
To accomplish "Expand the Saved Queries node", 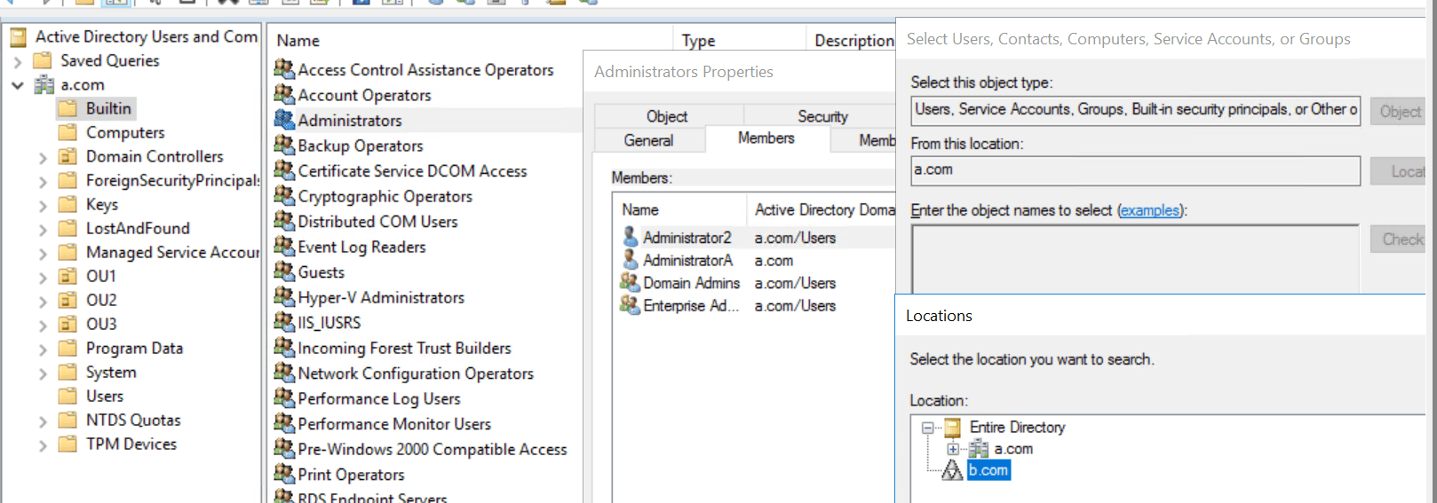I will click(x=18, y=61).
